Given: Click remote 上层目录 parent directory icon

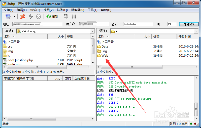Looking at the screenshot, I should point(99,42).
